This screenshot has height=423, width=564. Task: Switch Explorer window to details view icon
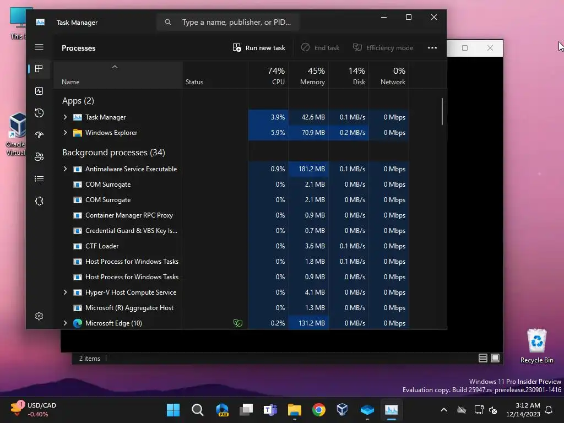click(x=483, y=358)
